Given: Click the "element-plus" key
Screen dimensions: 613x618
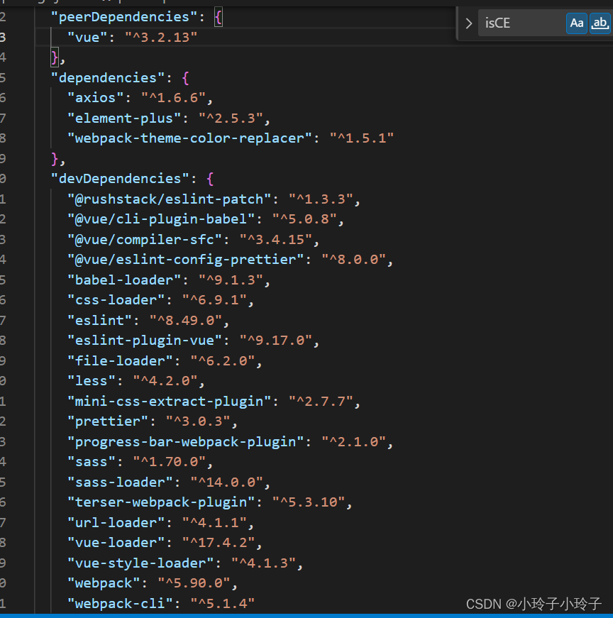Looking at the screenshot, I should [x=123, y=118].
